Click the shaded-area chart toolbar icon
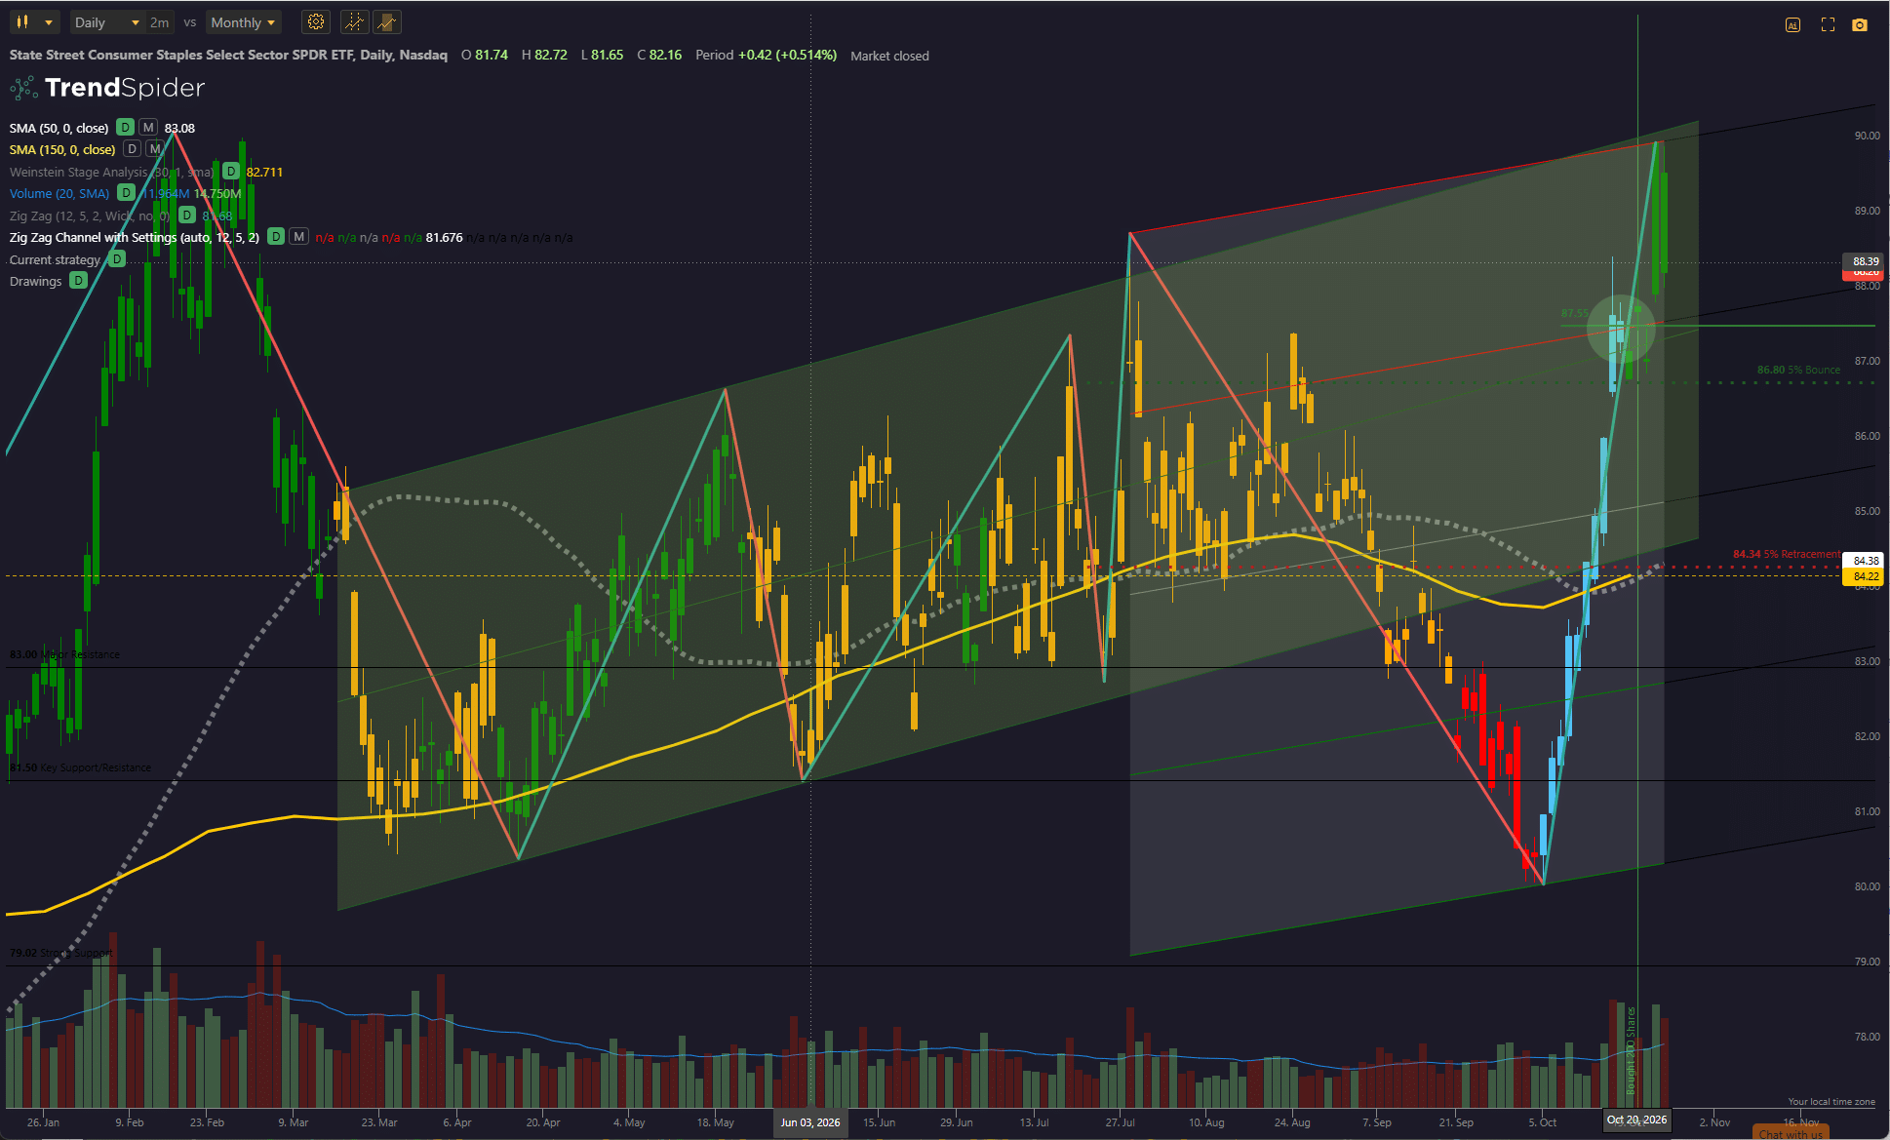Viewport: 1890px width, 1140px height. (387, 22)
